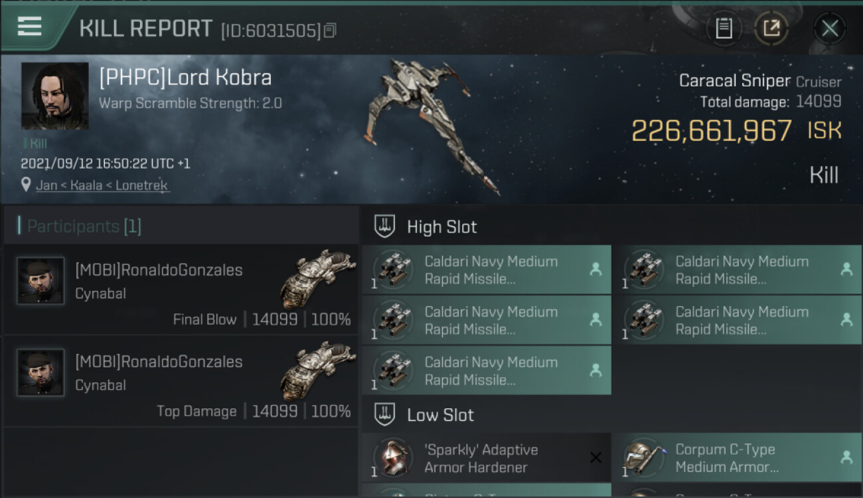Select the first Caldari Navy Medium Rapid Missile module
This screenshot has height=498, width=863.
486,270
